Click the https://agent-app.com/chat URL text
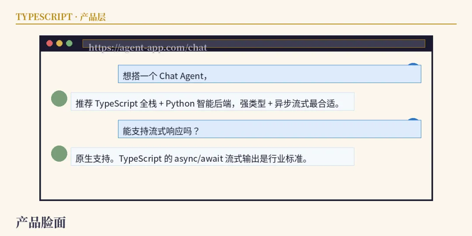472x236 pixels. pyautogui.click(x=148, y=47)
